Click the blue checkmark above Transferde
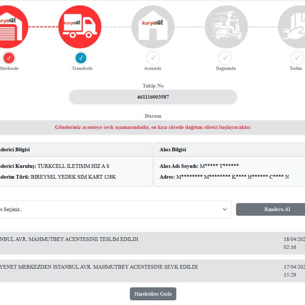Viewport: 305px width, 305px height. coord(81,58)
